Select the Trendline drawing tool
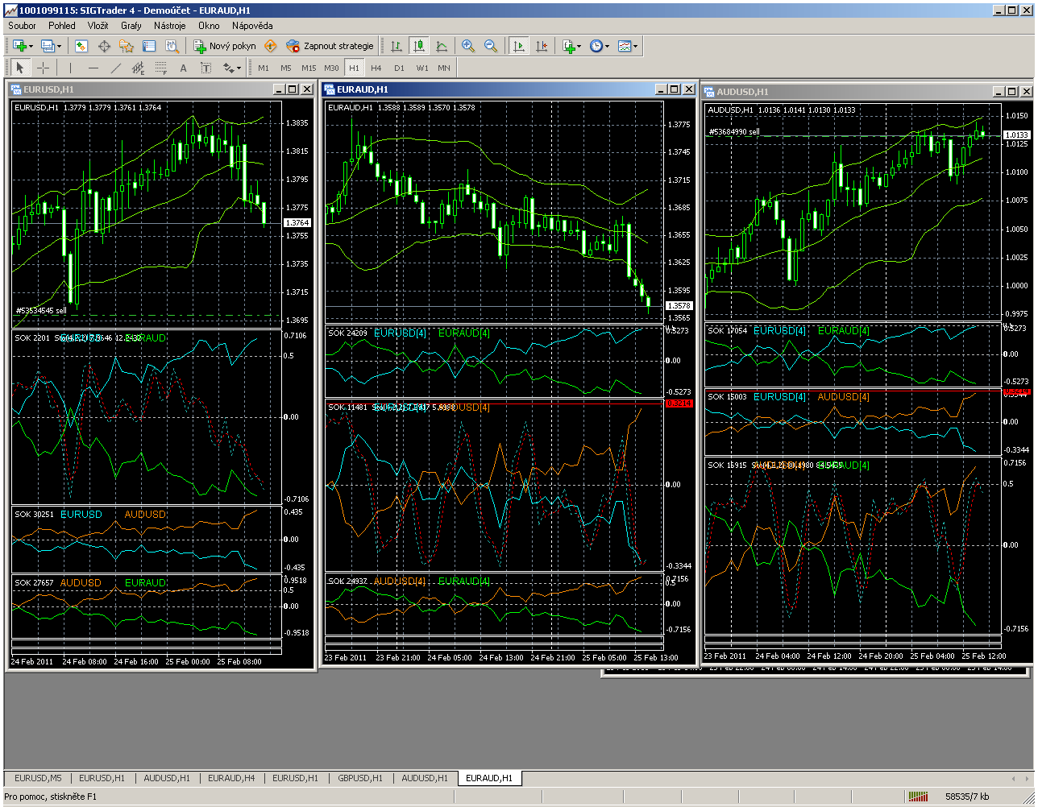1038x807 pixels. pos(116,68)
